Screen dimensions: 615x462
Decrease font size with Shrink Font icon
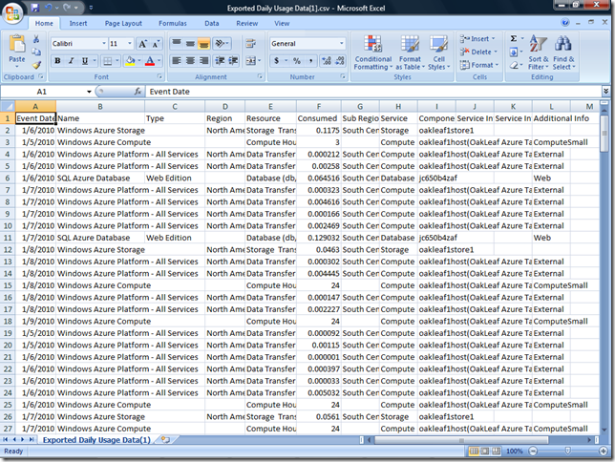(x=156, y=44)
